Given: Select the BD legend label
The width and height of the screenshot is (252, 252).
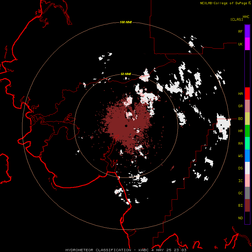Looking at the screenshot, I should (240, 119).
